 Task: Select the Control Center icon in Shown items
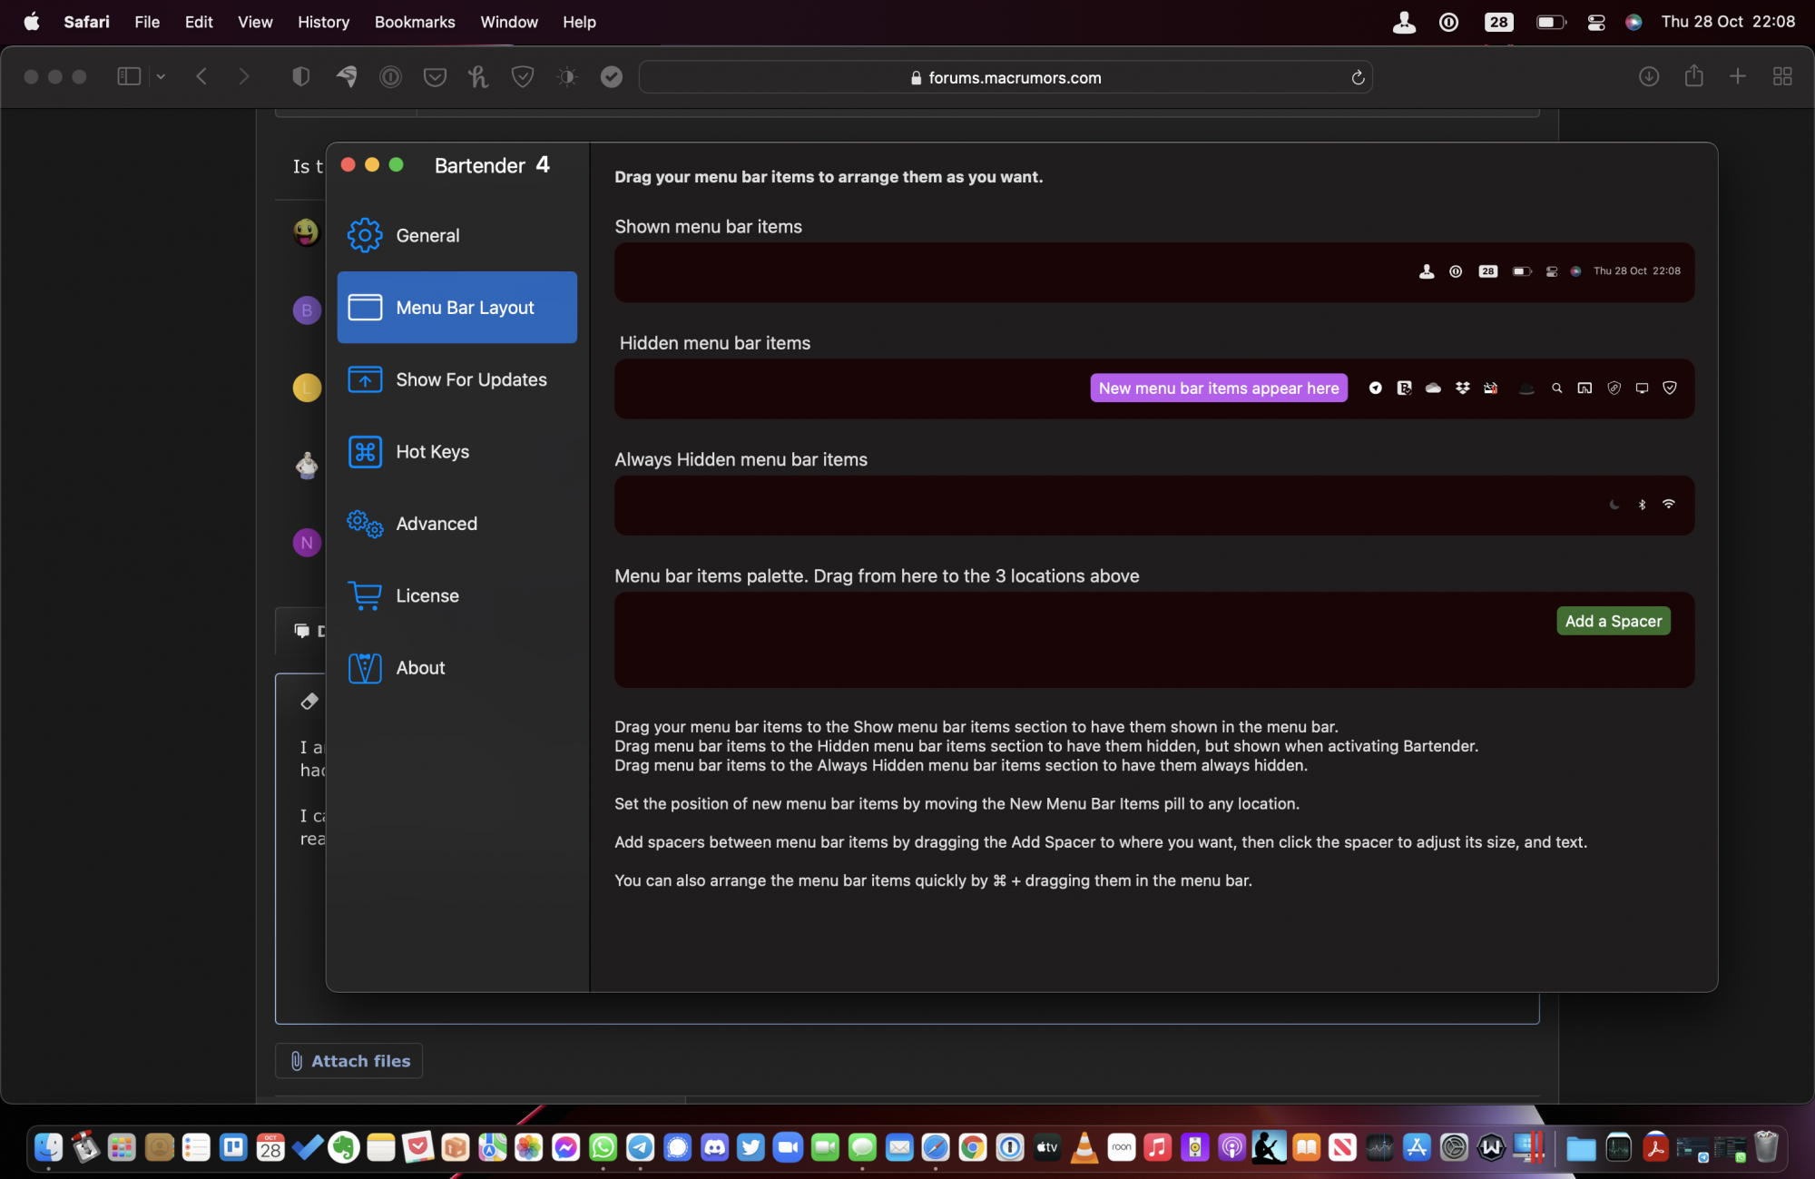pyautogui.click(x=1552, y=271)
